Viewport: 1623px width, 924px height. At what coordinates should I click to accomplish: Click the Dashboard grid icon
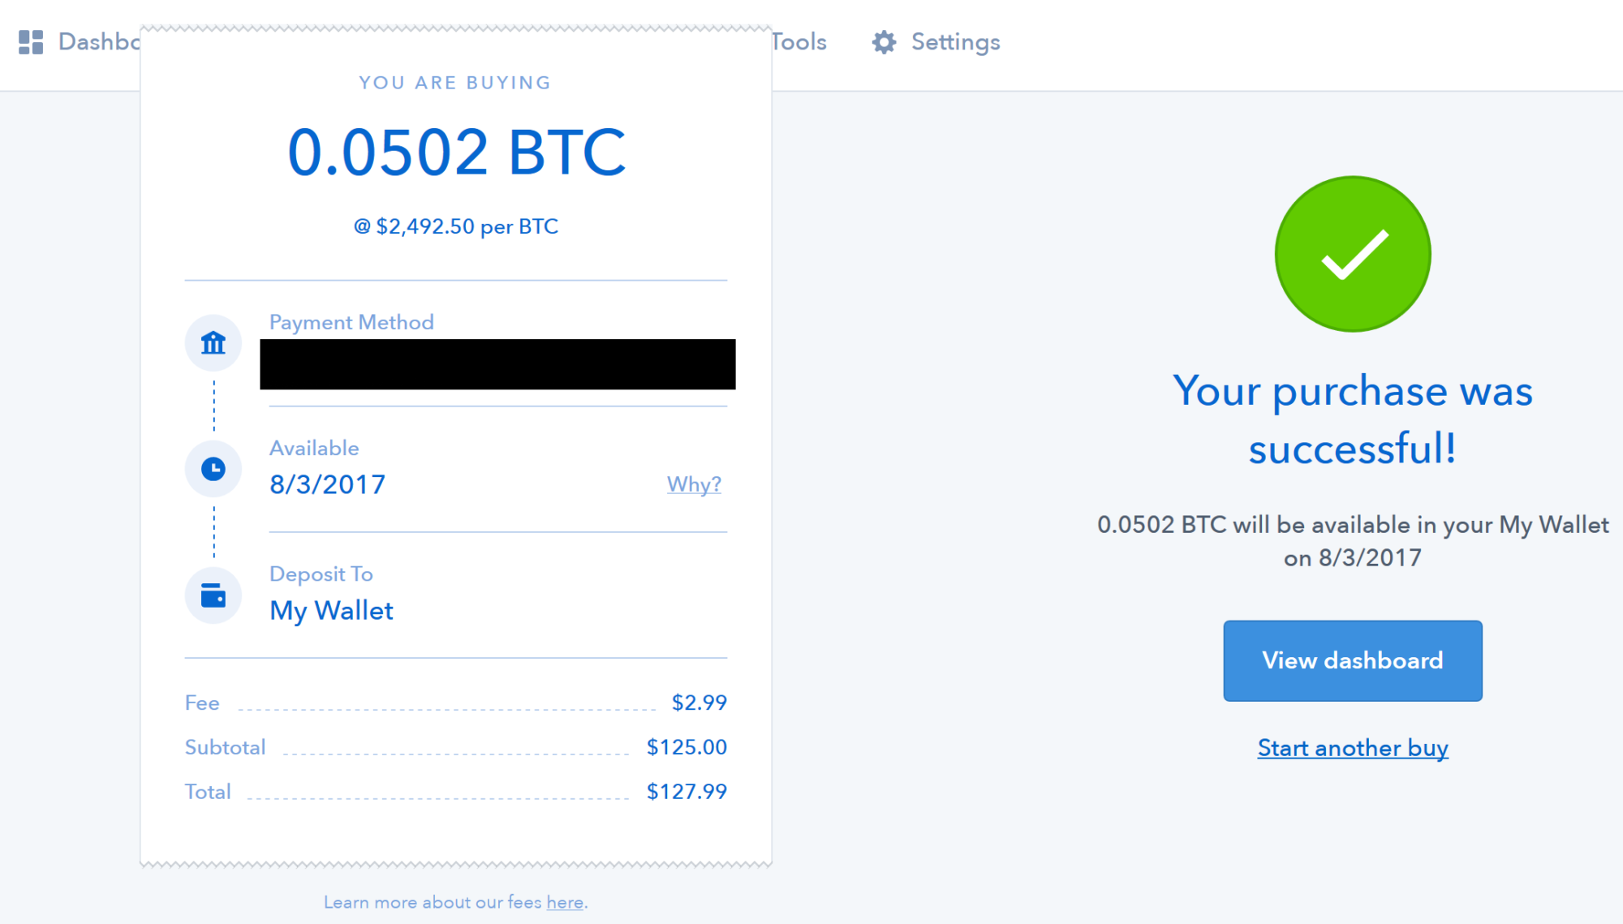click(32, 42)
